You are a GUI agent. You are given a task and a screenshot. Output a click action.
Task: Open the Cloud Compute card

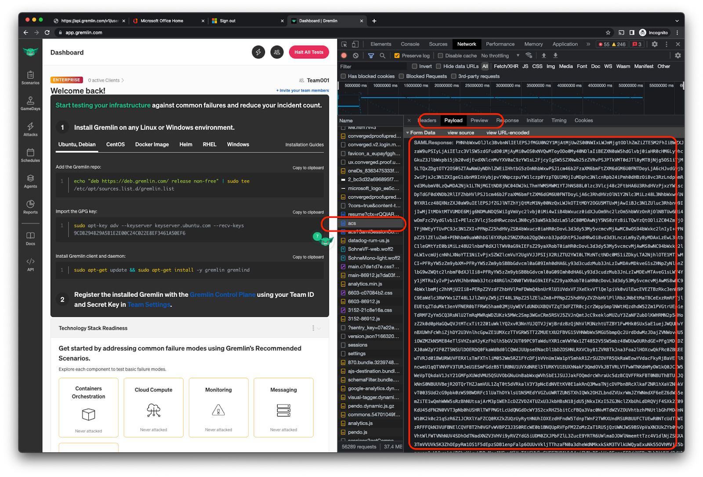point(153,408)
